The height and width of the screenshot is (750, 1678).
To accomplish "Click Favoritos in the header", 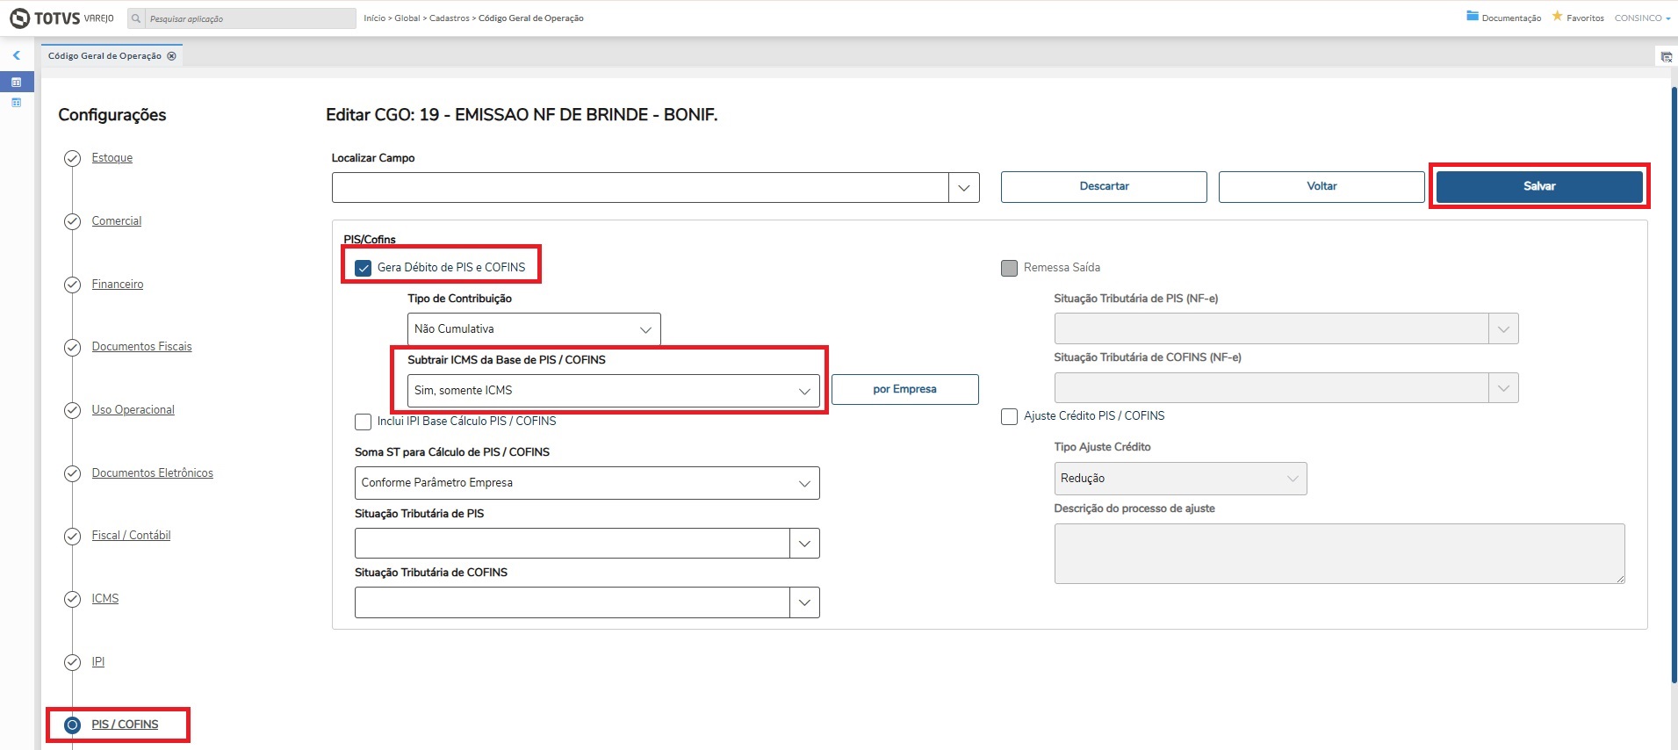I will click(1585, 18).
